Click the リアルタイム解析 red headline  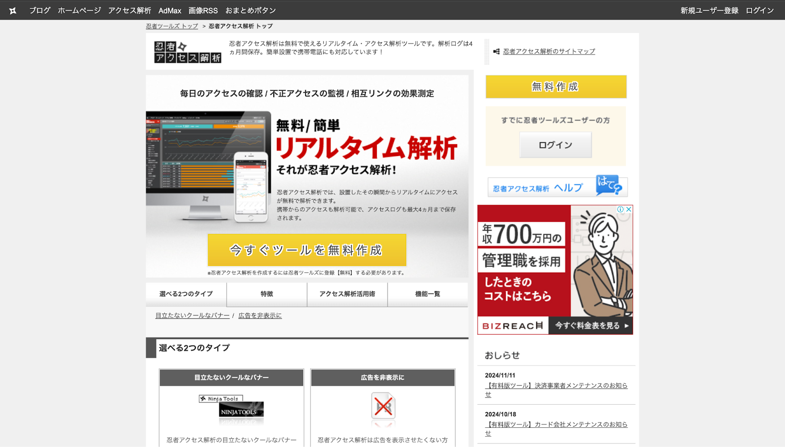366,148
